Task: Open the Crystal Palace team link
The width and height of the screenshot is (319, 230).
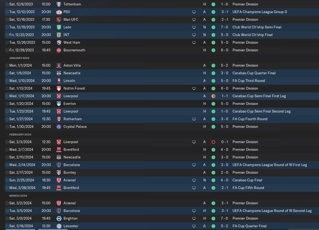Action: (x=75, y=126)
